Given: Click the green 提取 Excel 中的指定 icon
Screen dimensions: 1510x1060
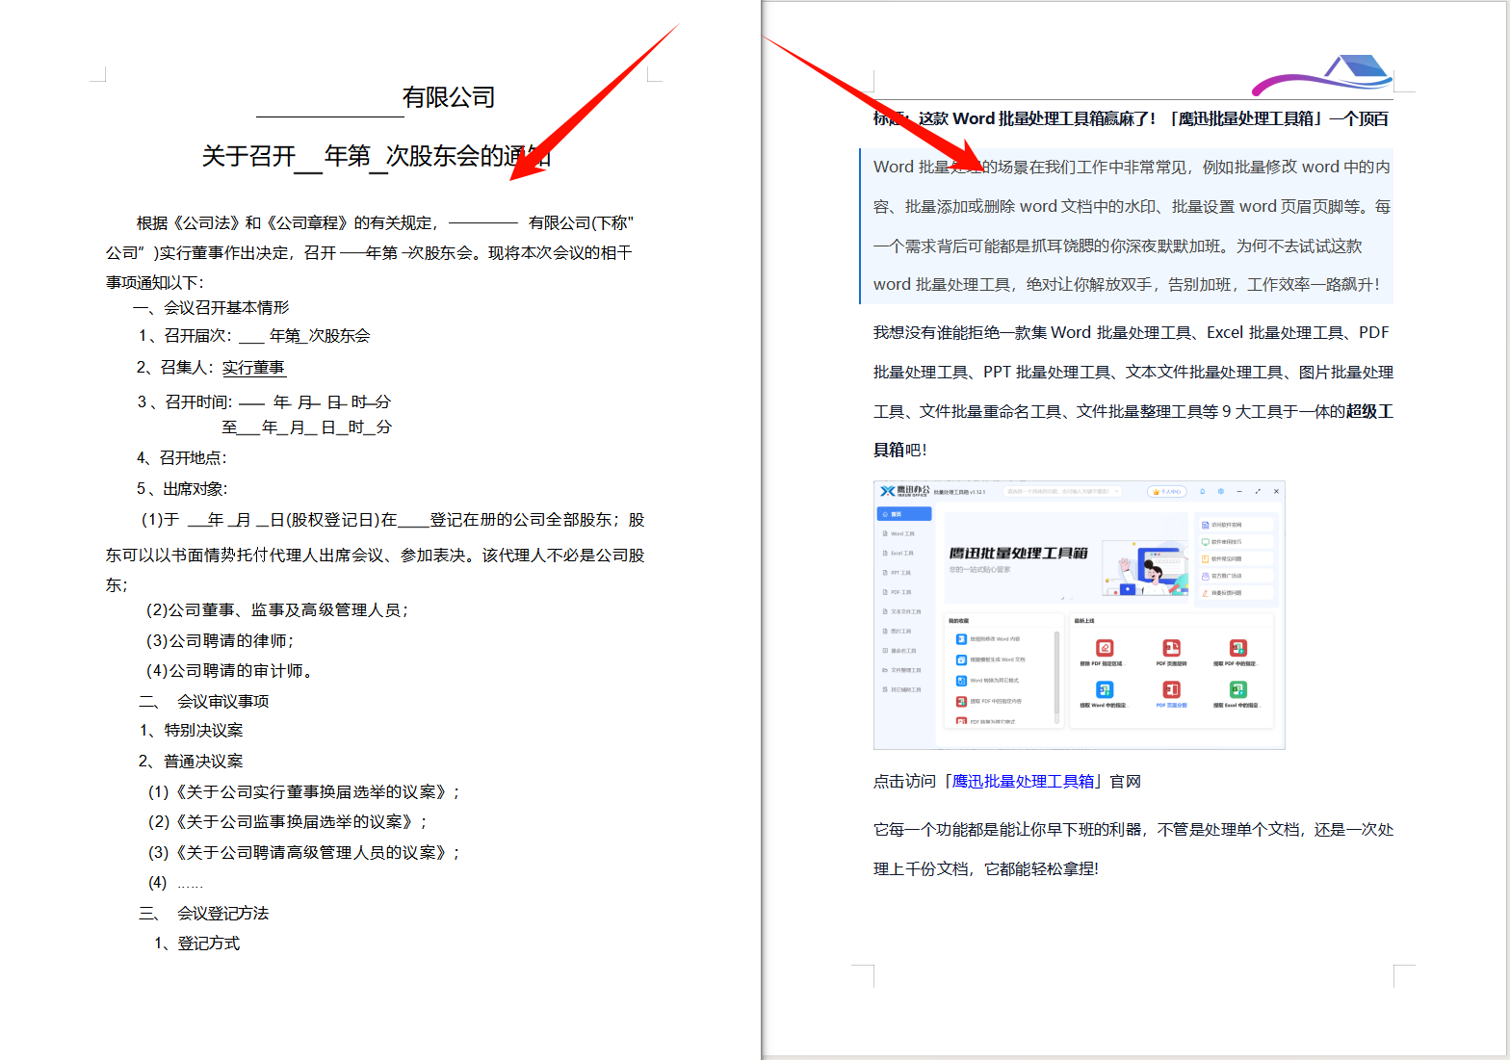Looking at the screenshot, I should click(x=1238, y=689).
